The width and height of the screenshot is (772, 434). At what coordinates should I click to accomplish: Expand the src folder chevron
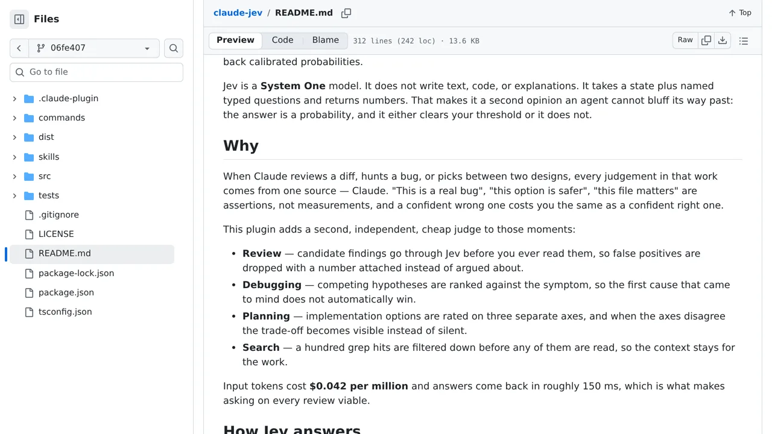[14, 176]
